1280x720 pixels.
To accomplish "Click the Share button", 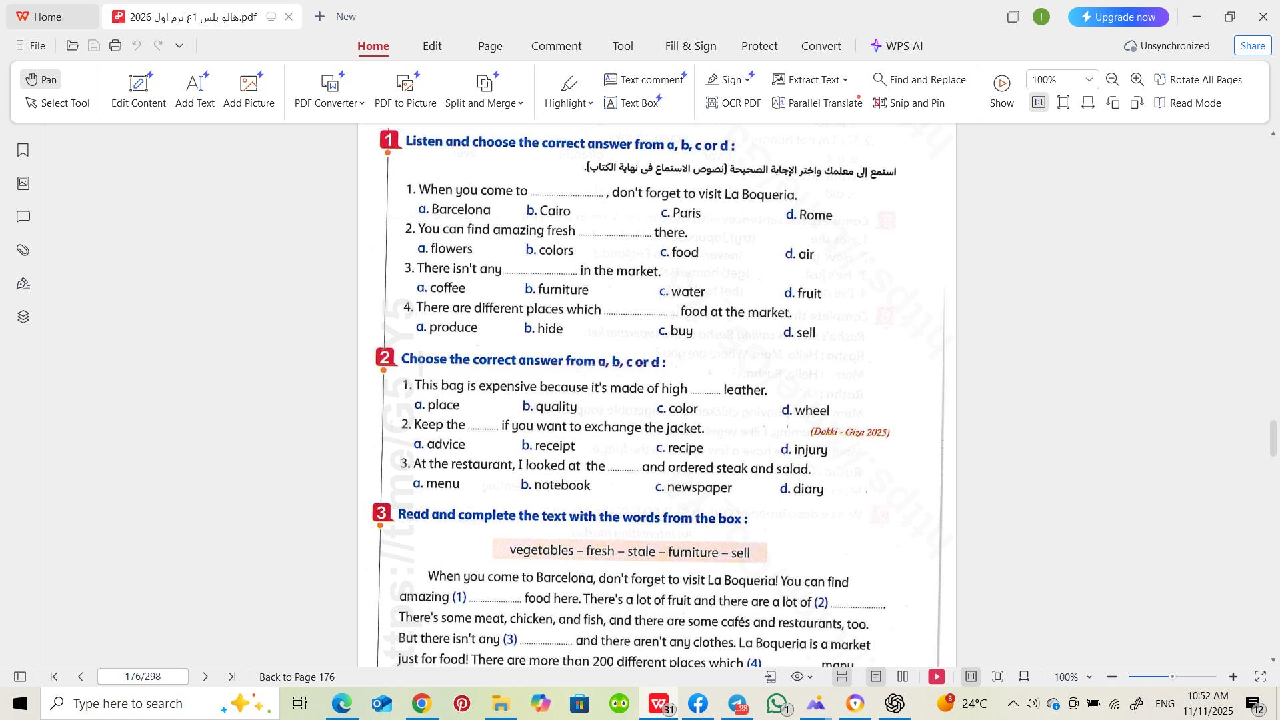I will [1252, 45].
